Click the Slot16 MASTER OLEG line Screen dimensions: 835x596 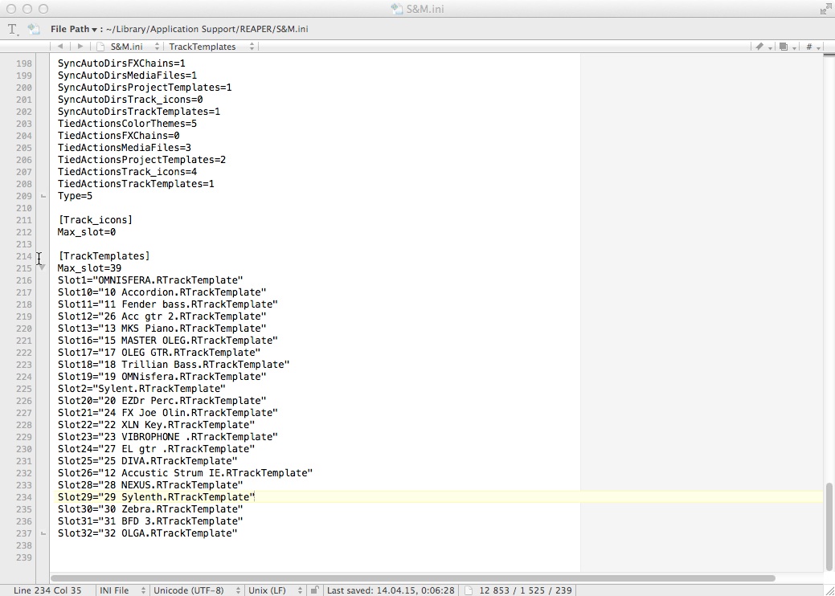pyautogui.click(x=168, y=341)
